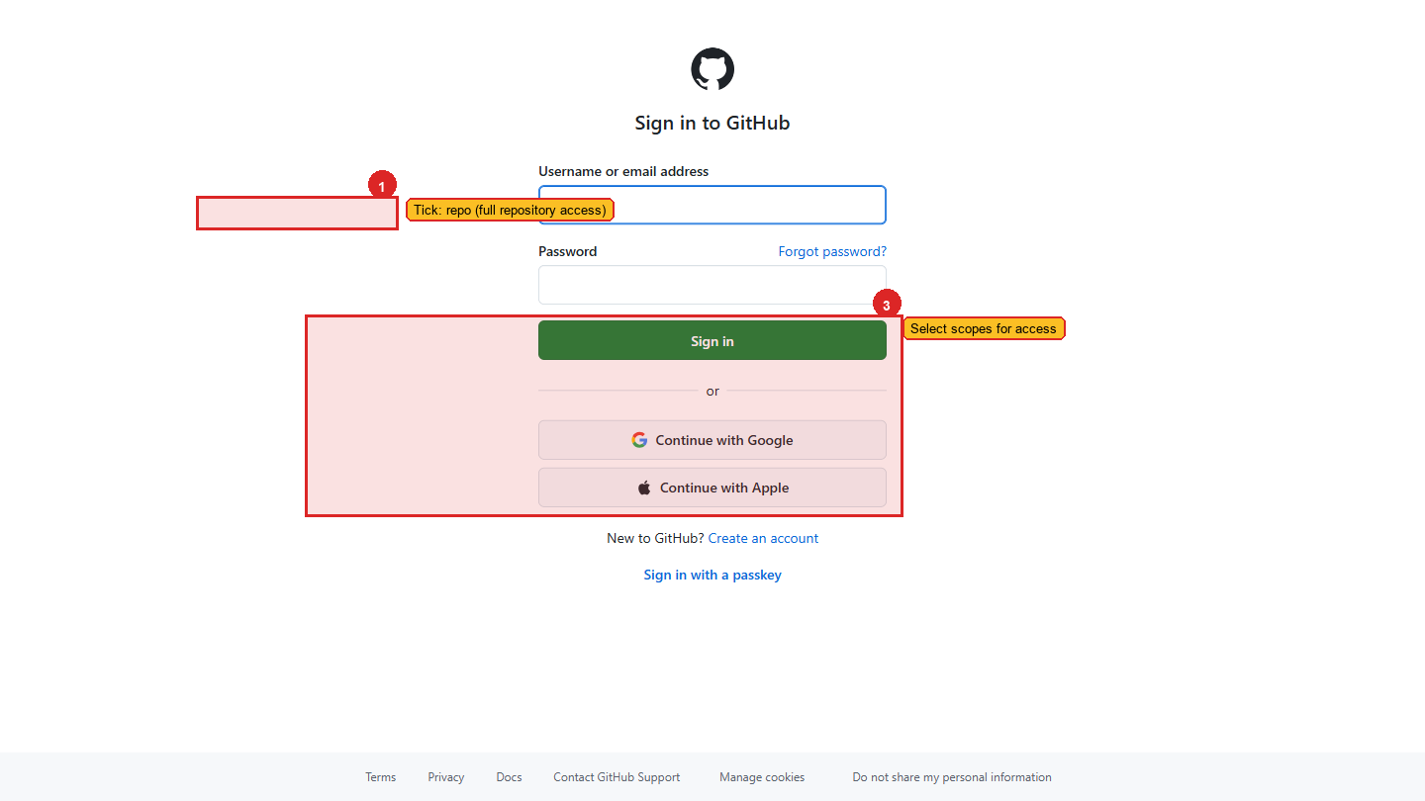Click the GitHub Octocat logo

click(712, 70)
